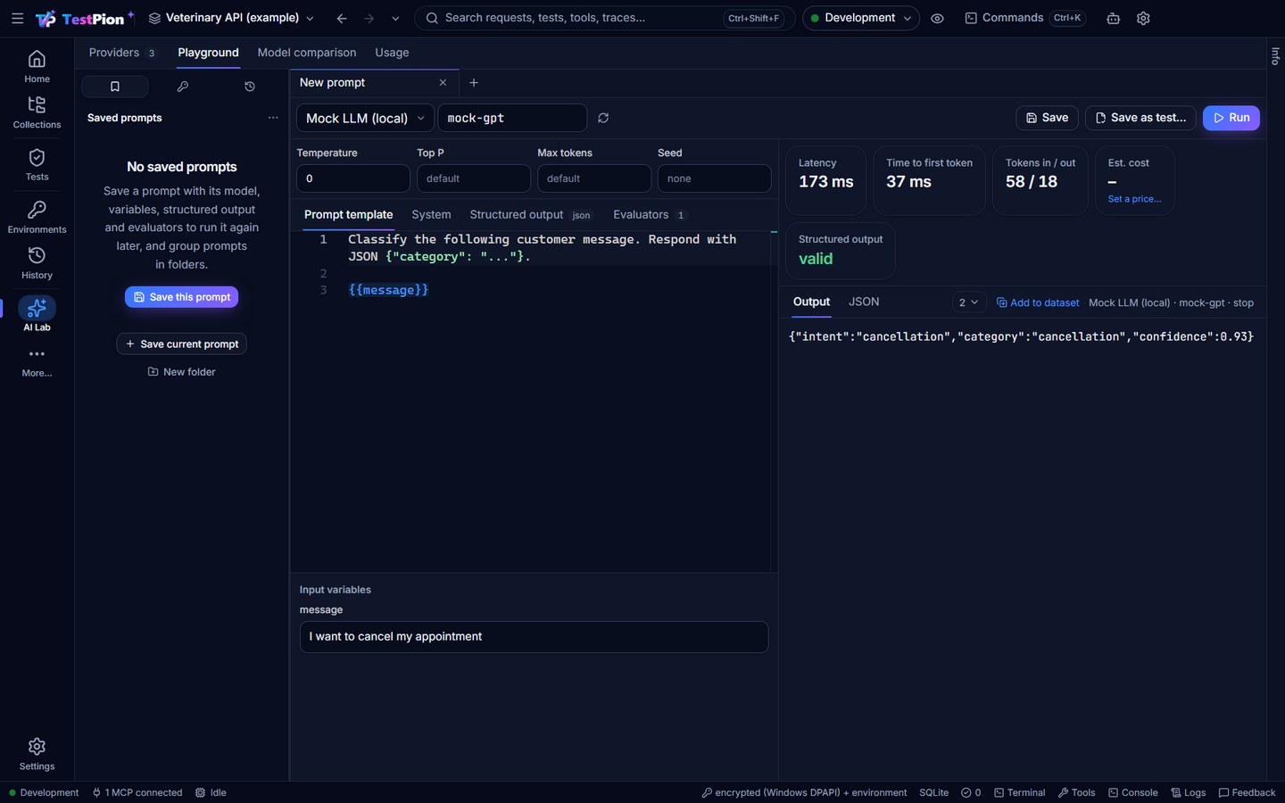Open the Evaluators tab
This screenshot has height=803, width=1285.
click(650, 215)
